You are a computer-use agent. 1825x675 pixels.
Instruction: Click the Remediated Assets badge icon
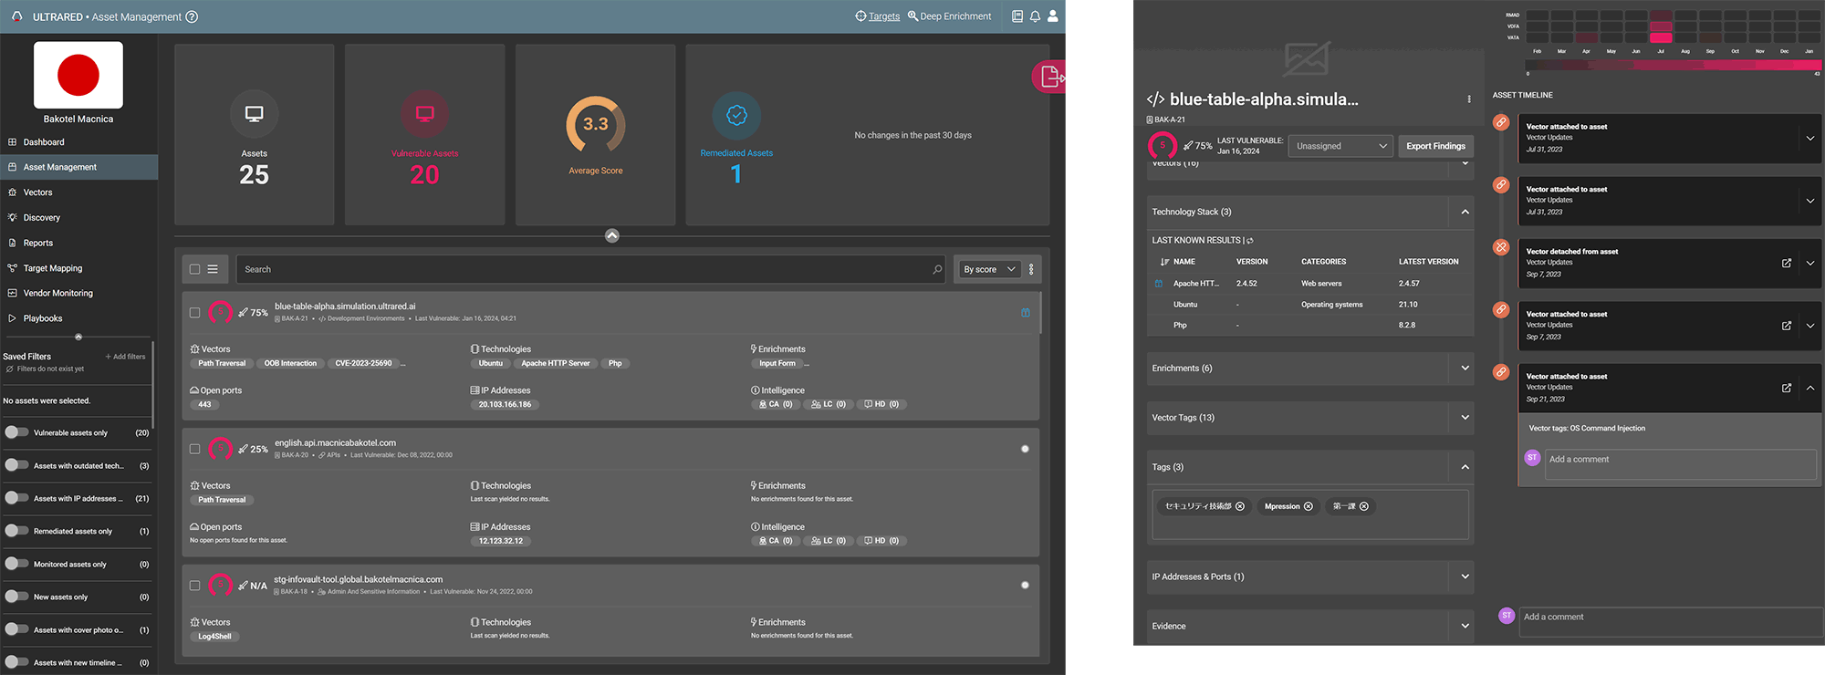point(736,115)
